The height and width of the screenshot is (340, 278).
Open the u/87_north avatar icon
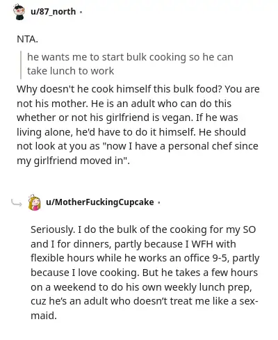[x=19, y=12]
